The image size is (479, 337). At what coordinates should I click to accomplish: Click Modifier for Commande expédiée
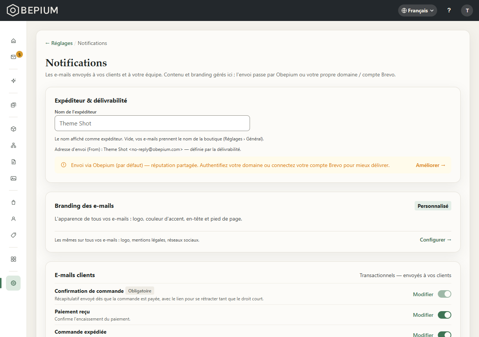[423, 335]
